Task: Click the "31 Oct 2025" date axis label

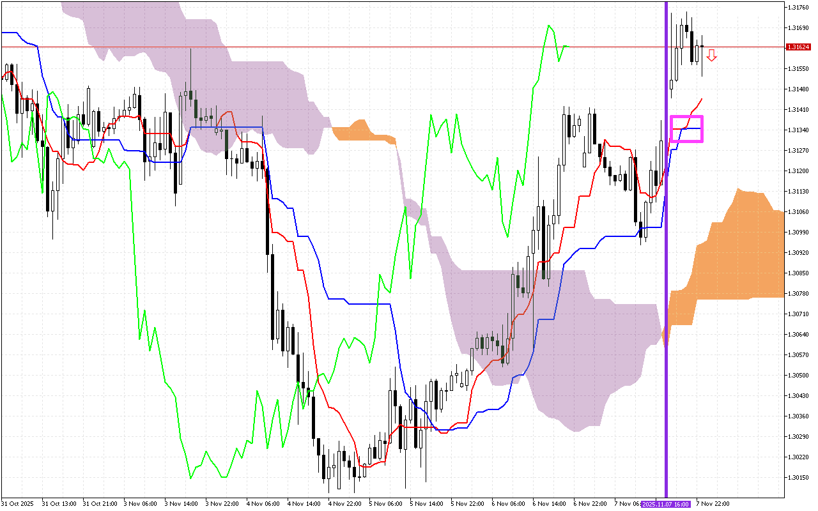Action: point(17,503)
